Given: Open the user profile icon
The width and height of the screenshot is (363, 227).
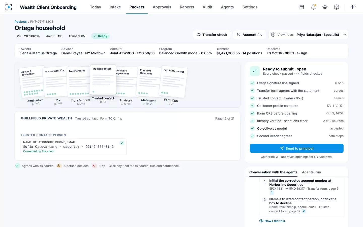Looking at the screenshot, I should (337, 7).
